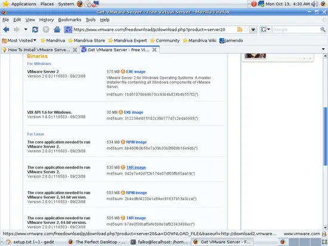Open the search engine selector dropdown
This screenshot has width=328, height=246.
click(265, 29)
